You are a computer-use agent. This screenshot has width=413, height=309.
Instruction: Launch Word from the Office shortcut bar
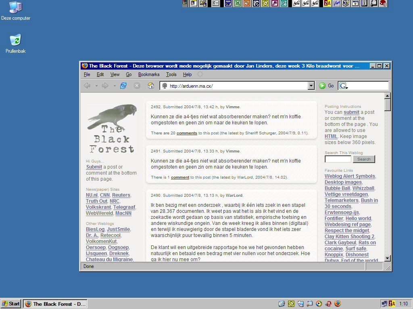click(x=228, y=3)
